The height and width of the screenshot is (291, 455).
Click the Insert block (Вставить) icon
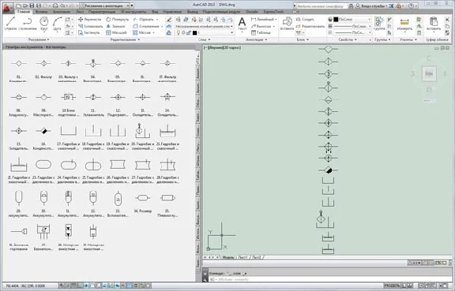[287, 24]
